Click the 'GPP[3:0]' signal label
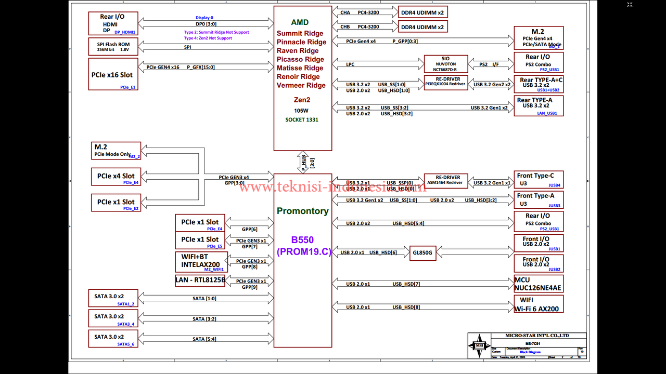 point(234,183)
